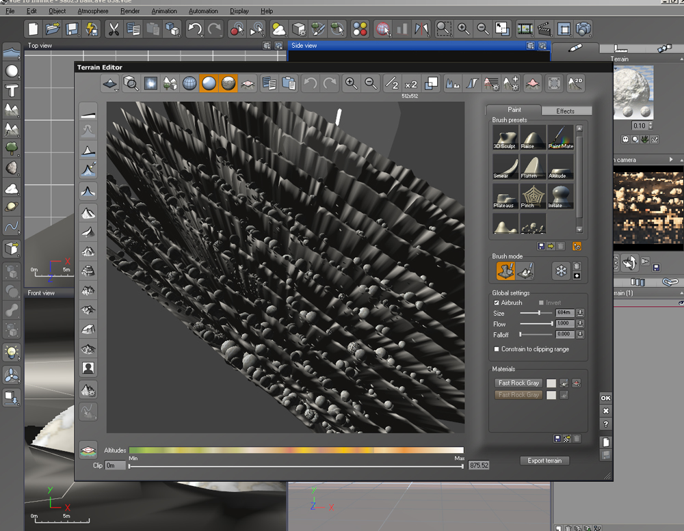Viewport: 684px width, 531px height.
Task: Click the Export terrain button
Action: click(x=544, y=461)
